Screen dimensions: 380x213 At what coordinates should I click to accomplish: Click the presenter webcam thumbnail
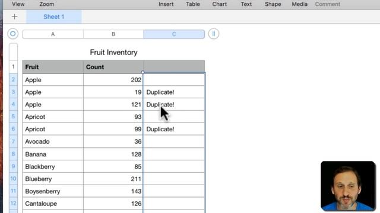(x=348, y=186)
